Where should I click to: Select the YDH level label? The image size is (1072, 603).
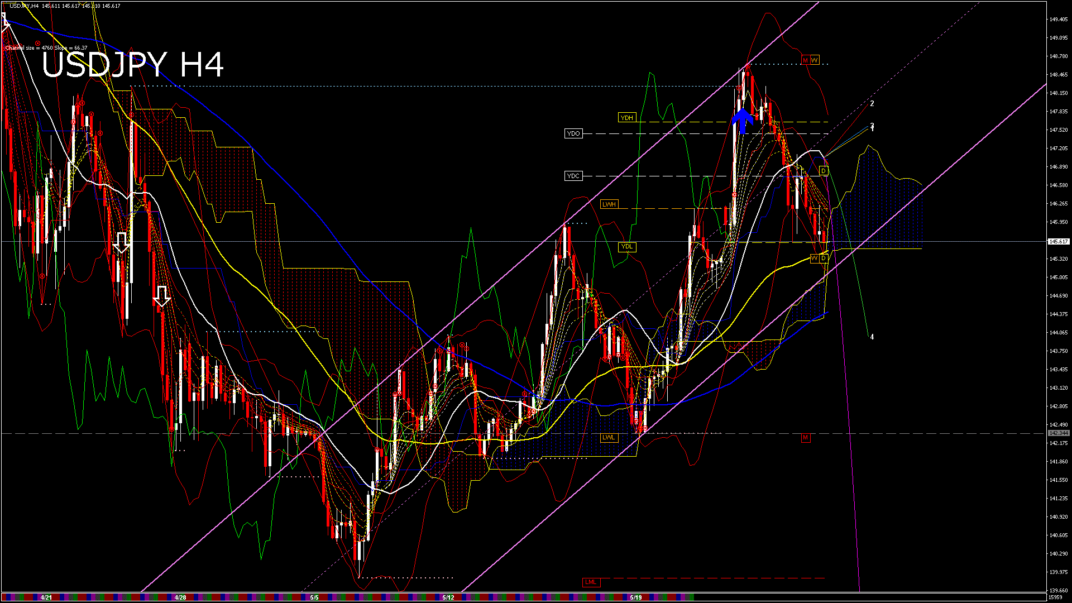[x=627, y=118]
